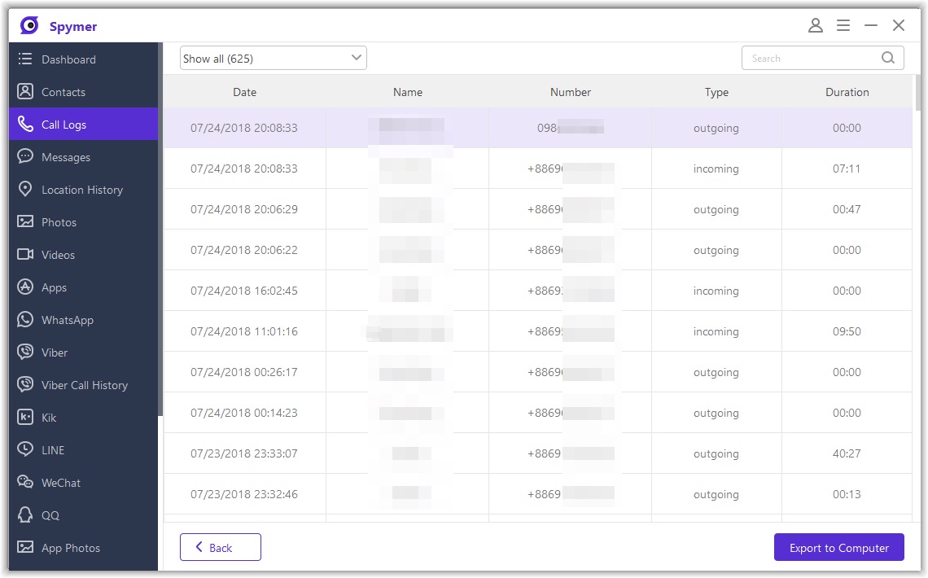Click duration value 40:27
This screenshot has width=928, height=578.
847,453
